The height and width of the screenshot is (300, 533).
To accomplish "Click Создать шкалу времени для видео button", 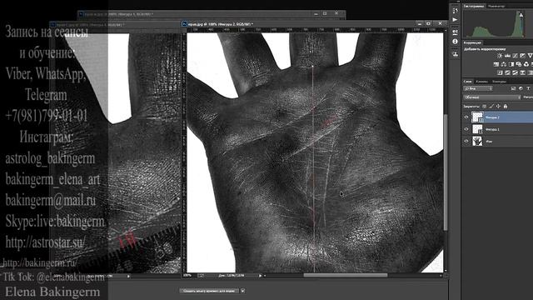I will pos(209,291).
